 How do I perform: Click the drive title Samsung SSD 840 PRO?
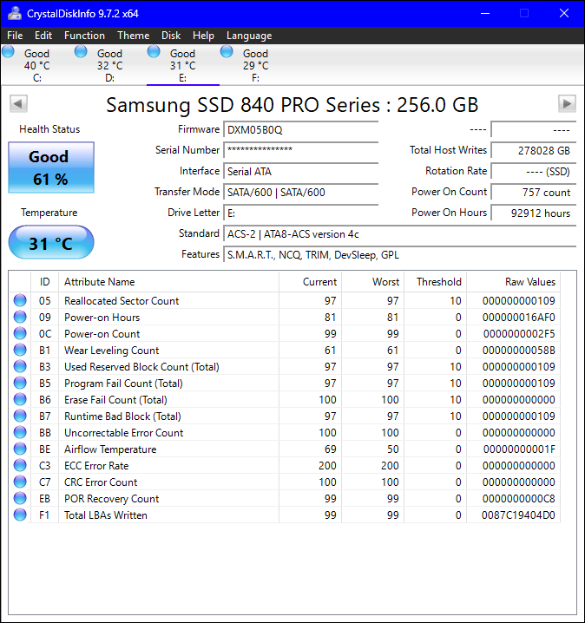(292, 105)
